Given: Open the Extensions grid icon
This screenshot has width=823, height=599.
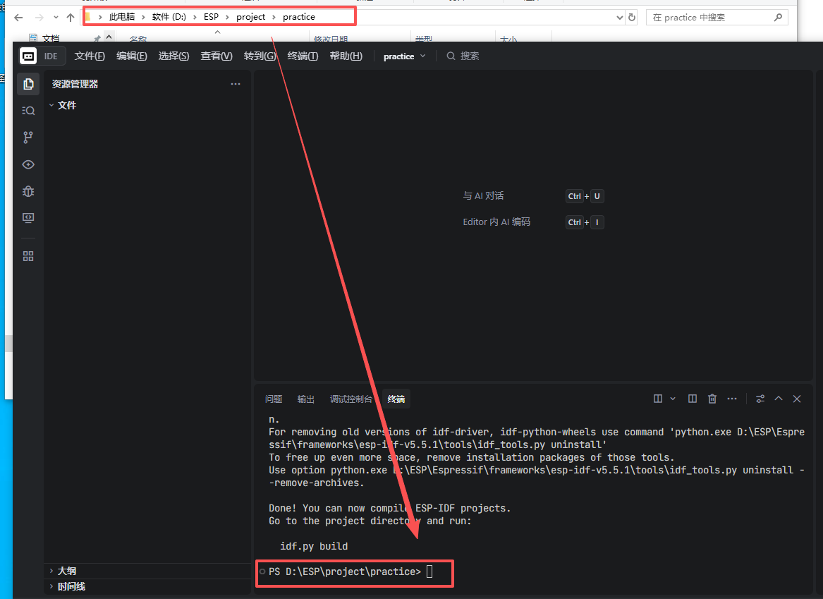Looking at the screenshot, I should click(28, 256).
